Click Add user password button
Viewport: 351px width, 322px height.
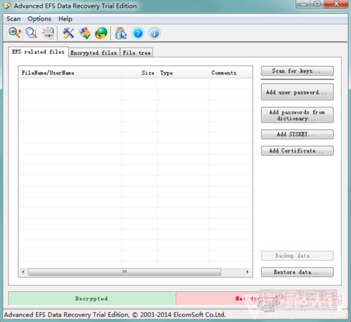click(297, 92)
